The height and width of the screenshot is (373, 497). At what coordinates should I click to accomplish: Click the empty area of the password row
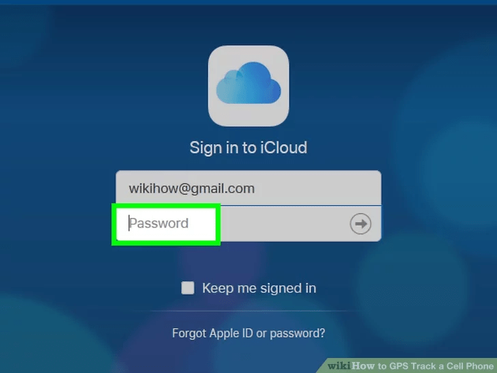284,224
